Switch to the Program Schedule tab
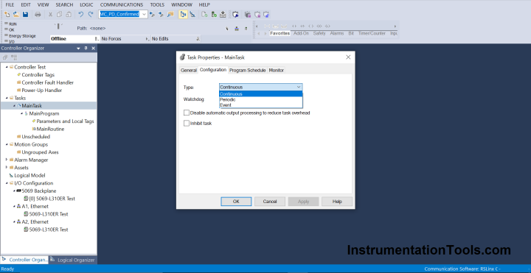Image resolution: width=531 pixels, height=273 pixels. 248,71
